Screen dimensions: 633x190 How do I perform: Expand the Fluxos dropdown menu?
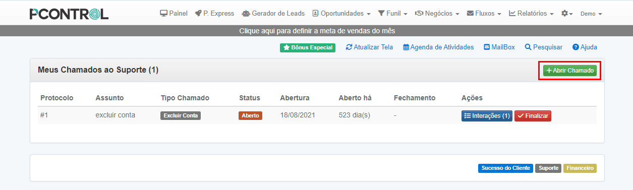click(x=484, y=14)
